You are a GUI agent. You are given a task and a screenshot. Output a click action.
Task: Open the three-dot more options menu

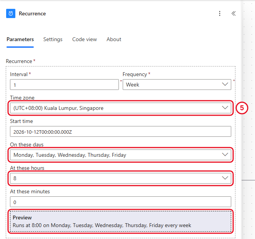coord(220,13)
